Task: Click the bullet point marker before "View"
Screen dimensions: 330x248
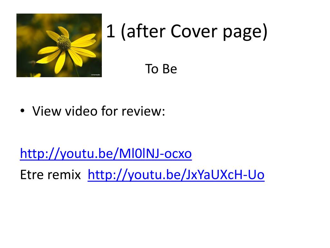Action: coord(23,111)
